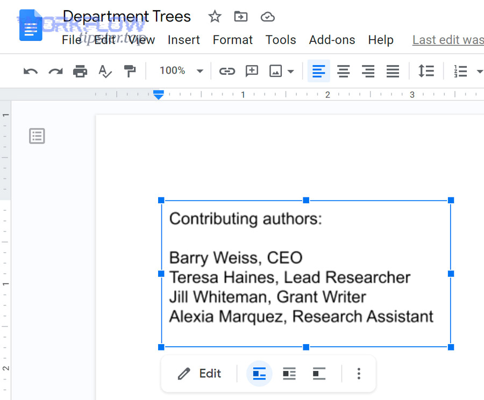Run spelling check via the spell check icon
This screenshot has height=400, width=484.
(104, 71)
